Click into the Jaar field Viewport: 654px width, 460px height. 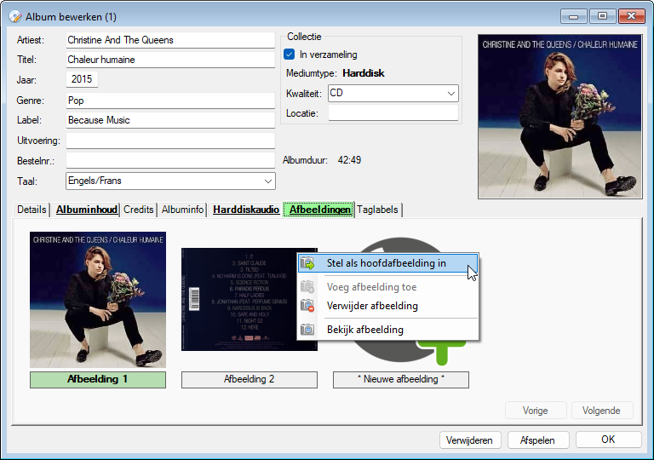point(82,79)
